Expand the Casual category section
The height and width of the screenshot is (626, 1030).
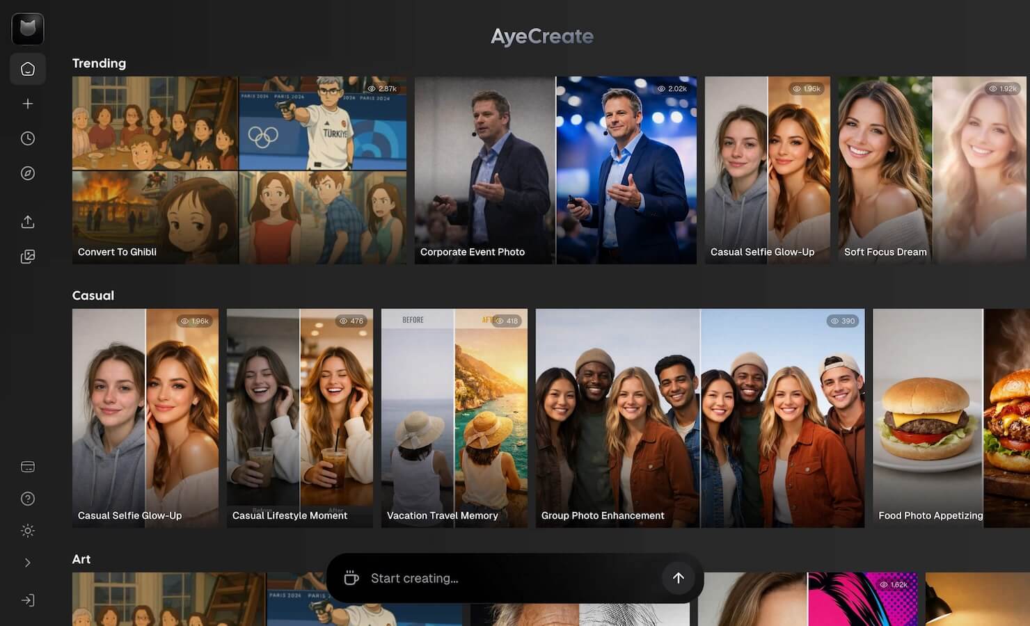tap(93, 295)
